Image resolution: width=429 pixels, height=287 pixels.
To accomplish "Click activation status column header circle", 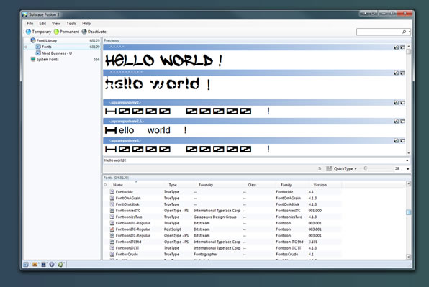I will click(105, 185).
